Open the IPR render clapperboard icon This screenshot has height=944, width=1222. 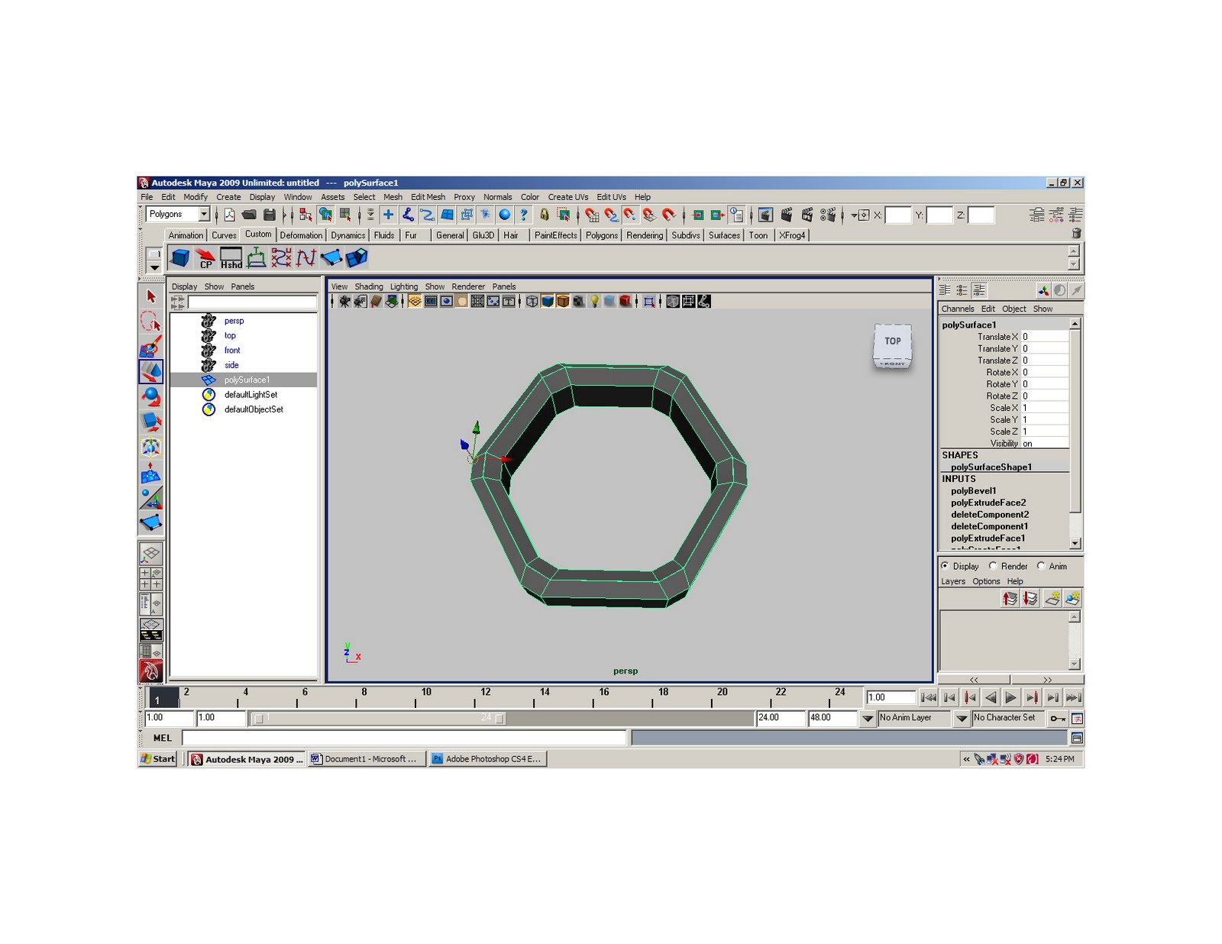point(807,215)
